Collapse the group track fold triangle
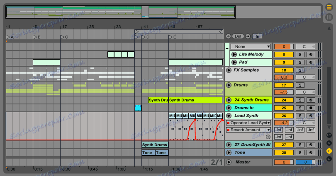Image resolution: width=336 pixels, height=176 pixels. click(227, 49)
